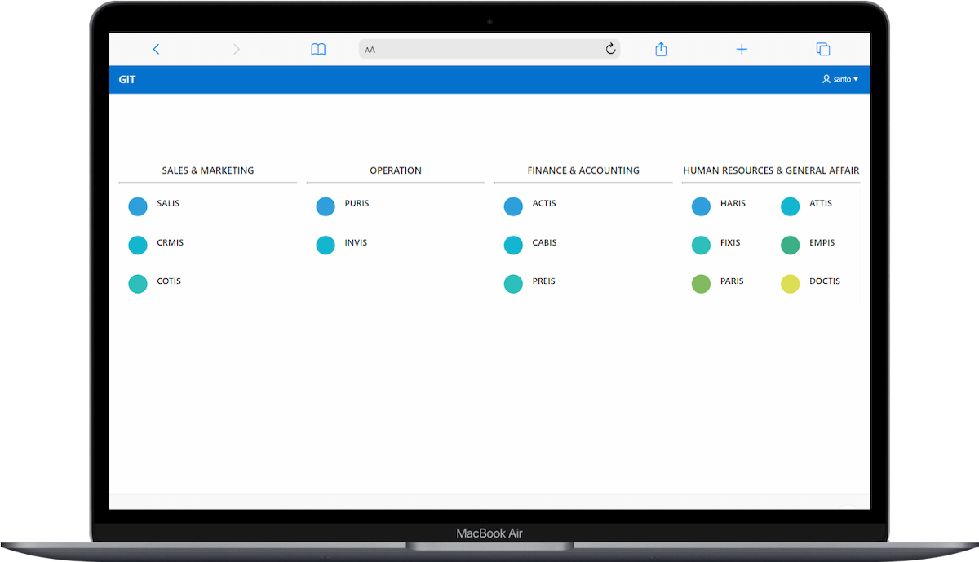Screen dimensions: 979x562
Task: Open the share sheet icon
Action: [661, 49]
